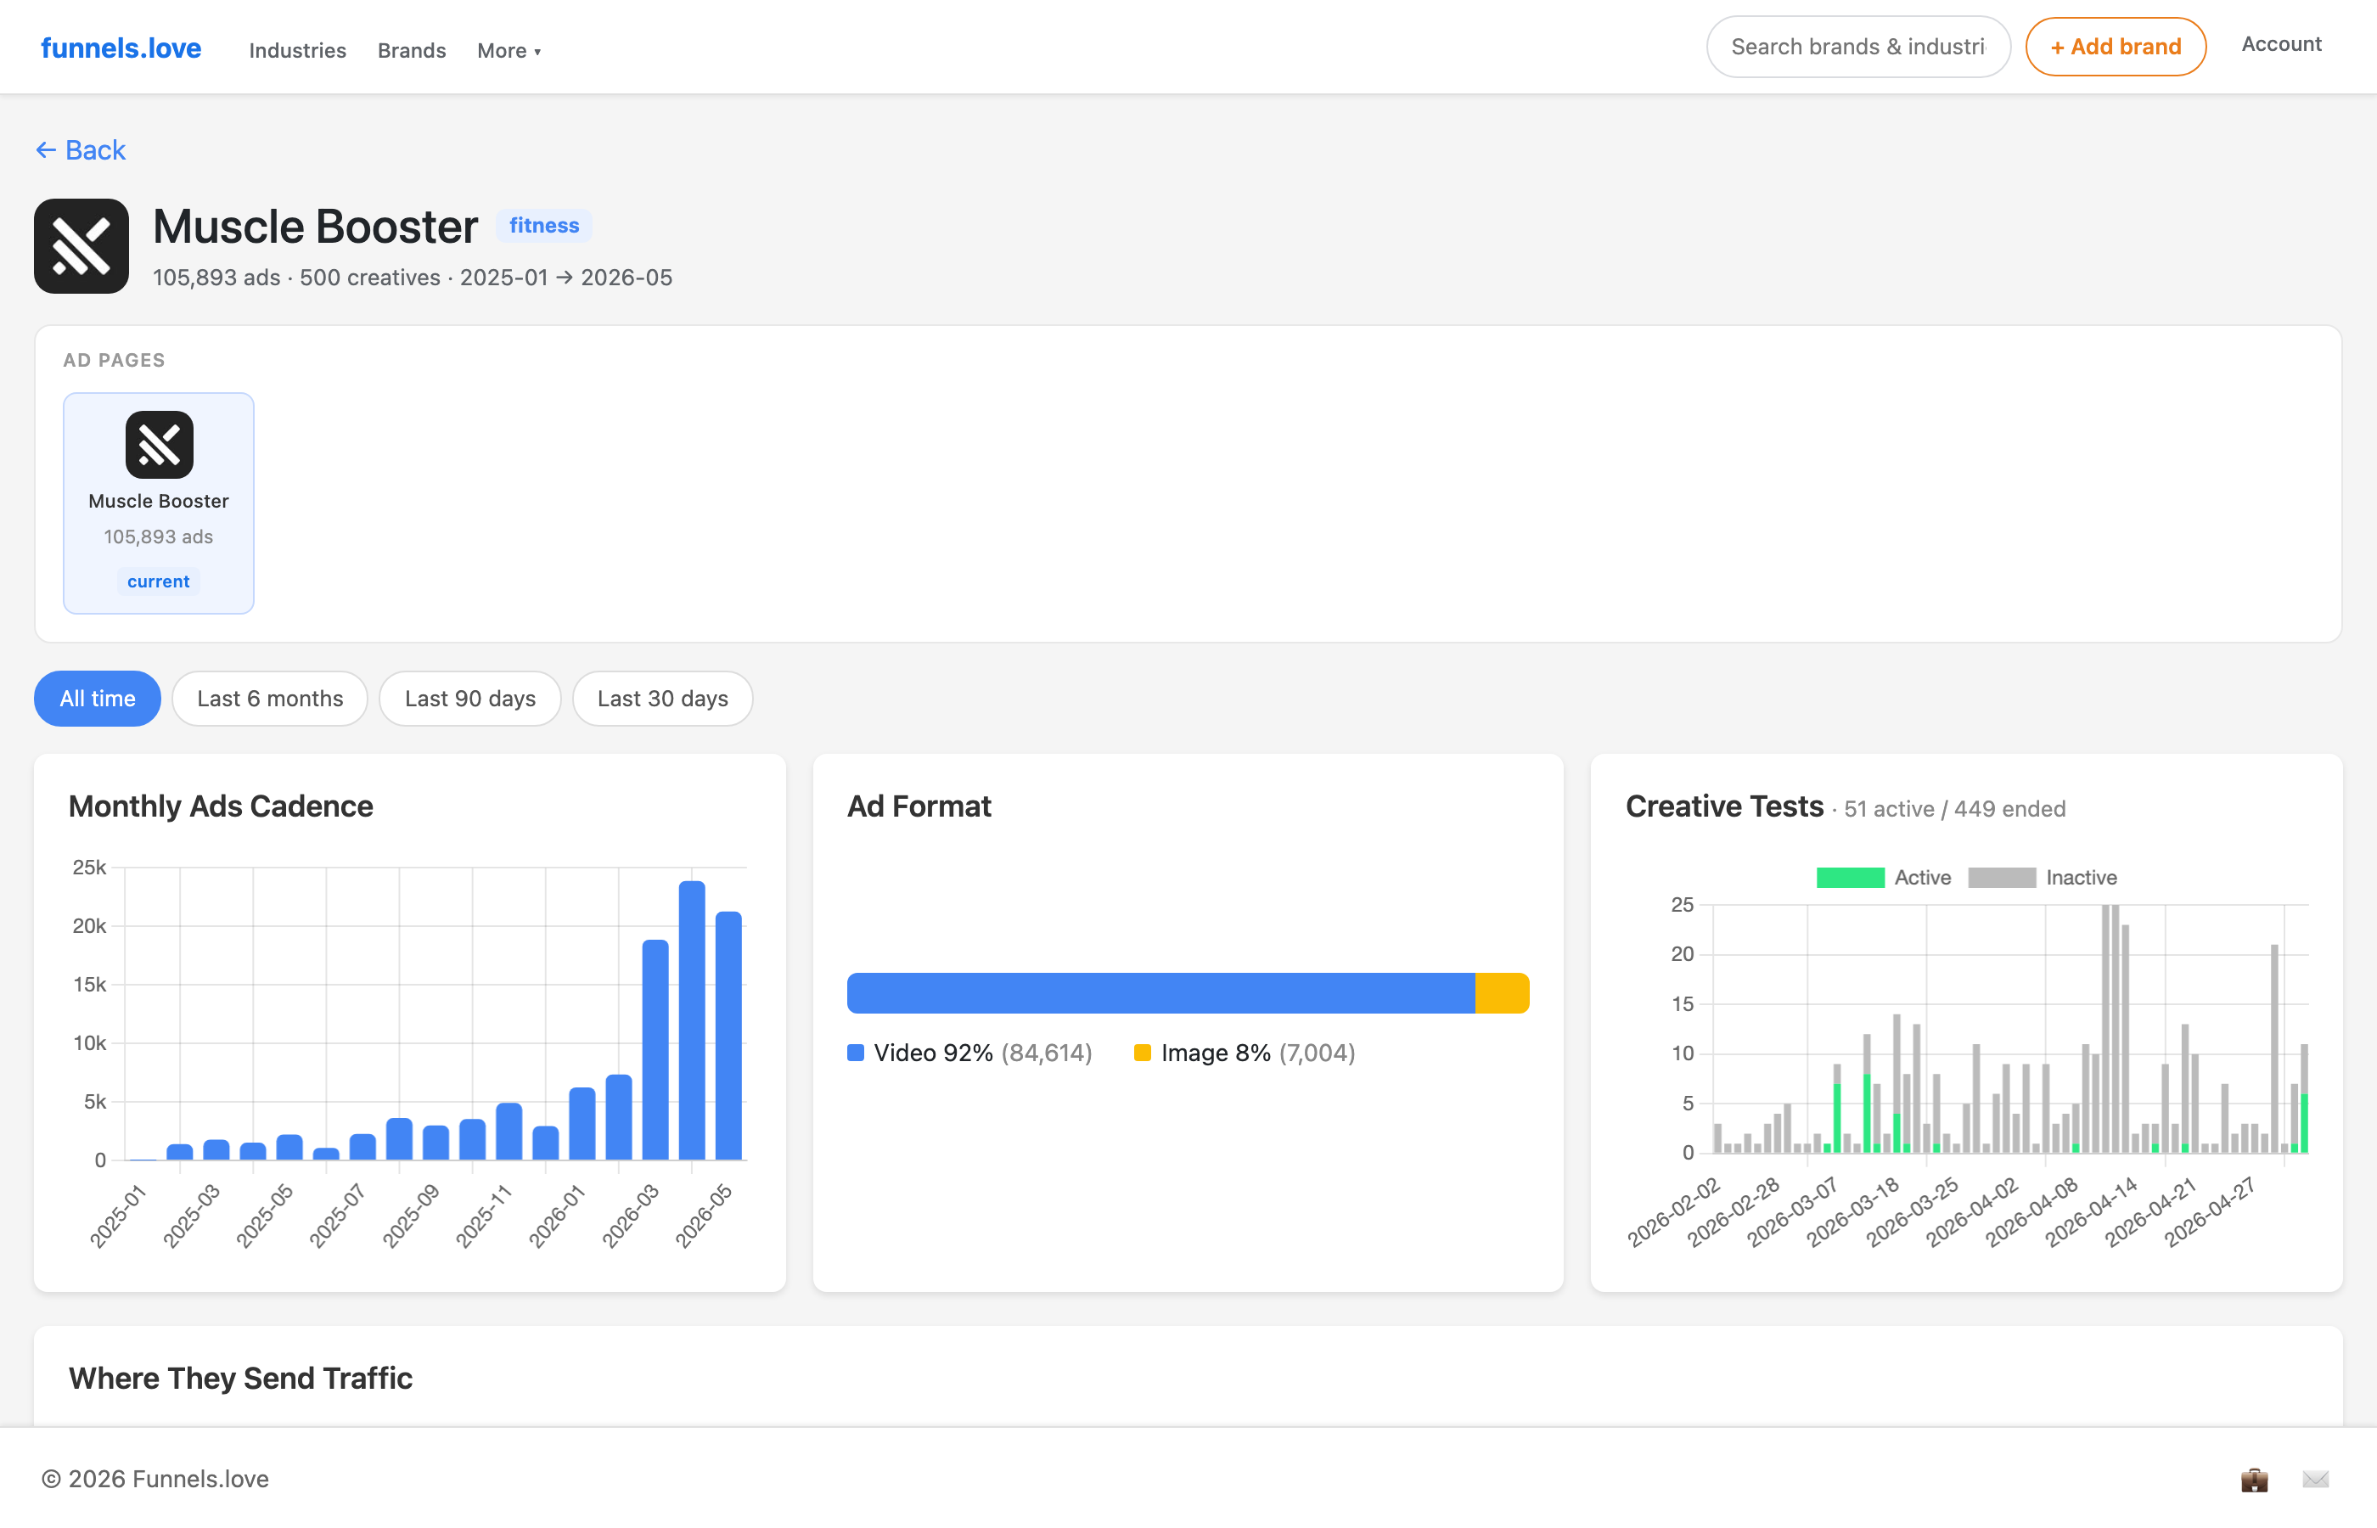Switch to Last 6 months filter
The width and height of the screenshot is (2377, 1528).
coord(270,699)
